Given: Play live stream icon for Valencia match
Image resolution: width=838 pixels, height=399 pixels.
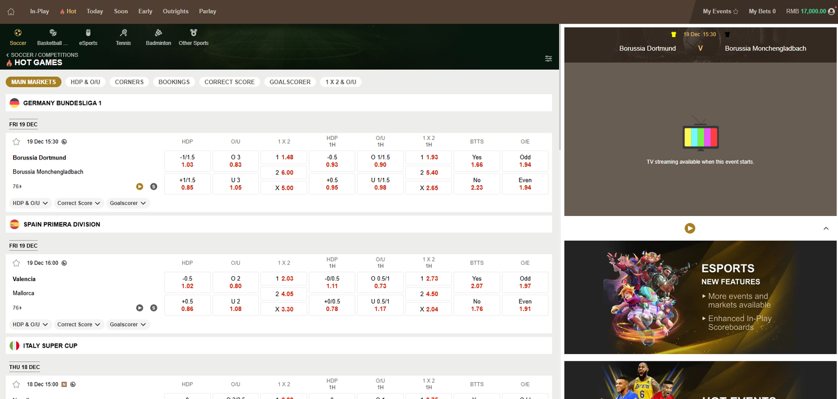Looking at the screenshot, I should pyautogui.click(x=140, y=308).
